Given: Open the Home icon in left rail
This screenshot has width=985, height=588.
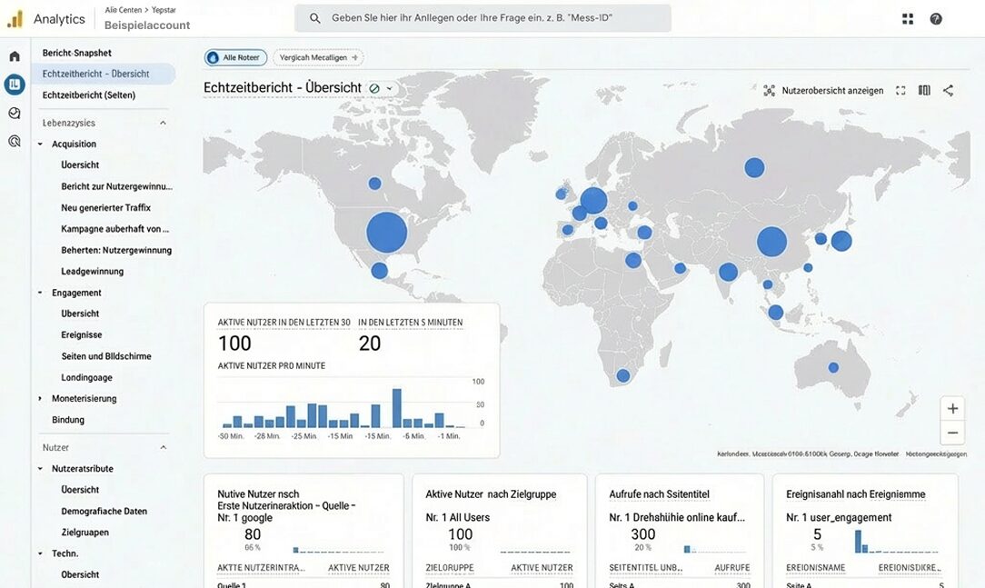Looking at the screenshot, I should [15, 56].
